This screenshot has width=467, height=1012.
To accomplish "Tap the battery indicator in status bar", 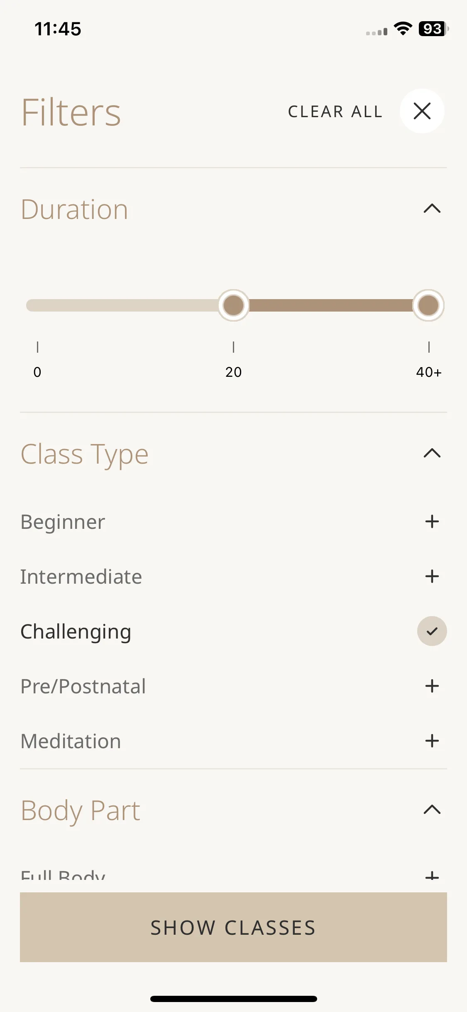I will (x=433, y=29).
